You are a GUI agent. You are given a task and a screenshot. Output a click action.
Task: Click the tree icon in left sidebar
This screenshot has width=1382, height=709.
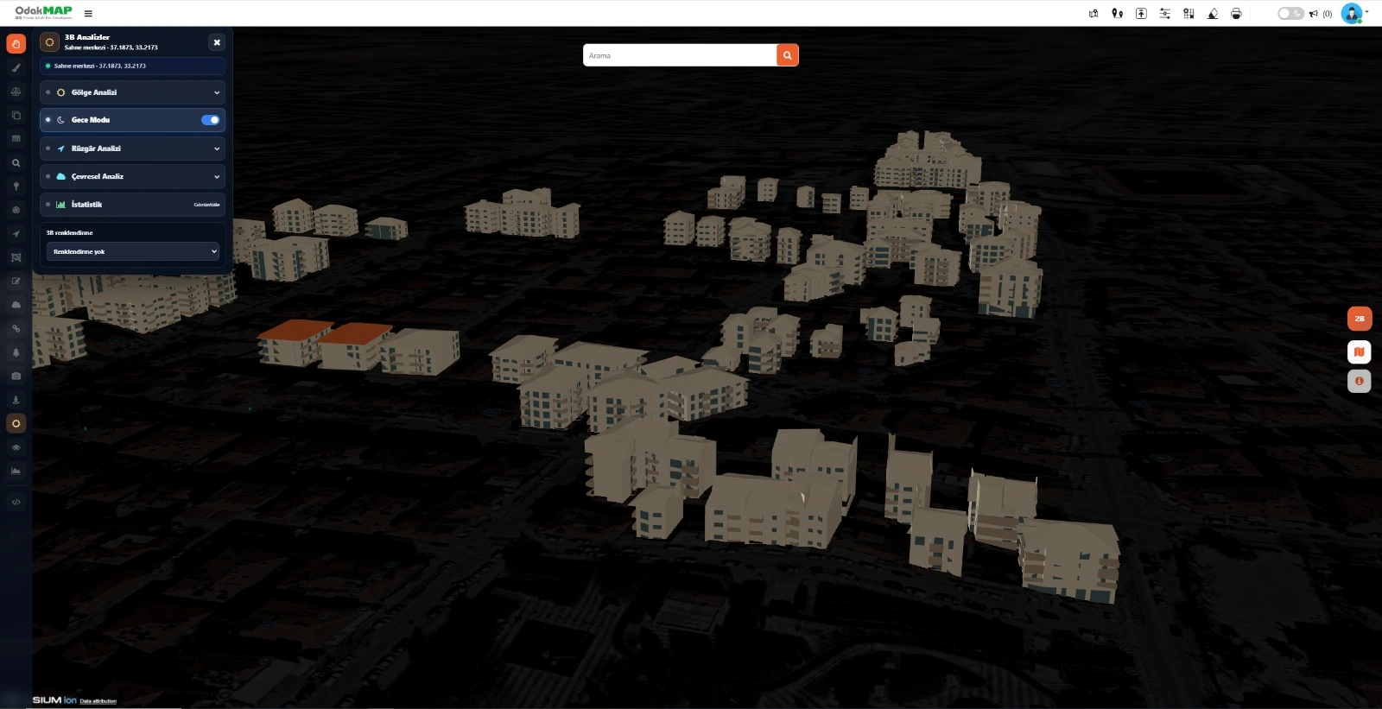(16, 352)
